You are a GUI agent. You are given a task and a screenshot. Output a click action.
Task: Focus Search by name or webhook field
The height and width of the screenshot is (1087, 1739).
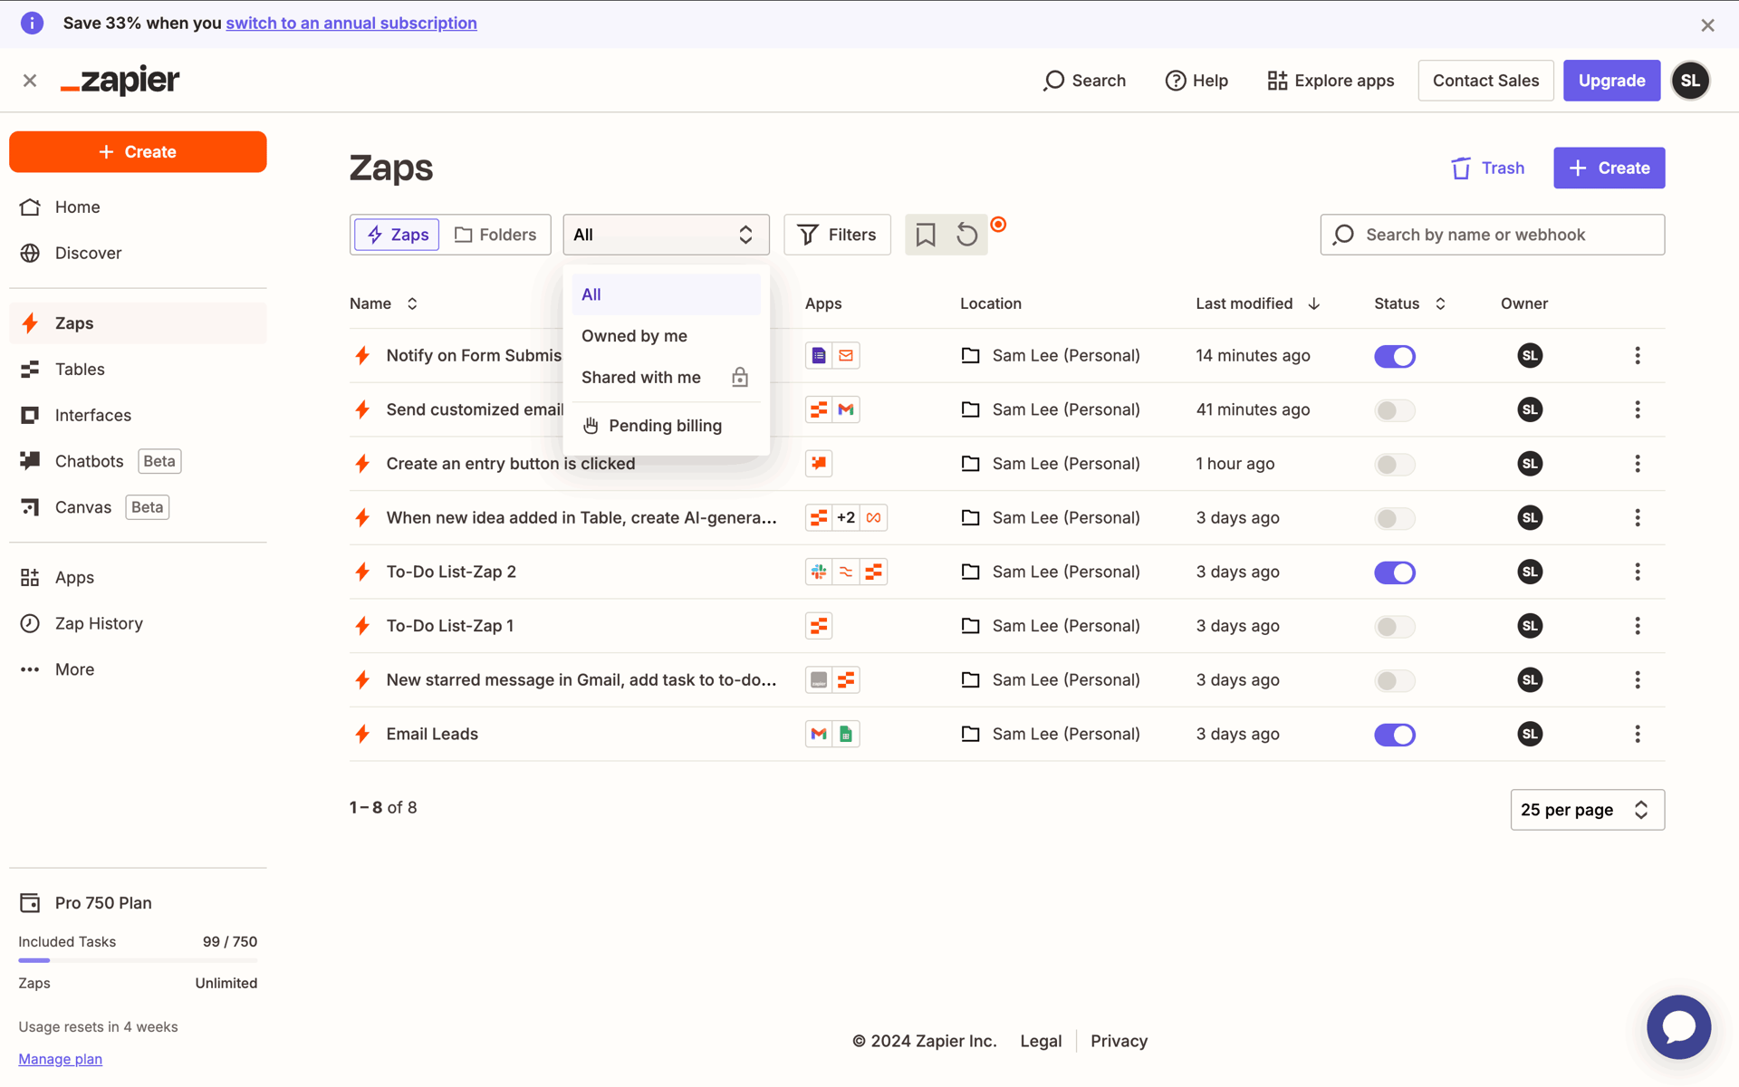[x=1492, y=235]
